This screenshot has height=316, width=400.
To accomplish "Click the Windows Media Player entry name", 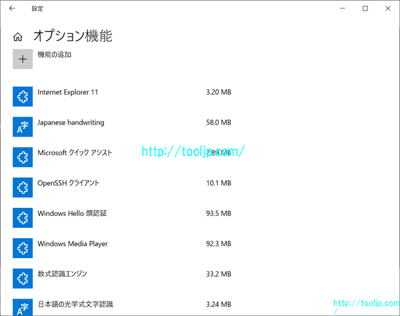I will (73, 244).
